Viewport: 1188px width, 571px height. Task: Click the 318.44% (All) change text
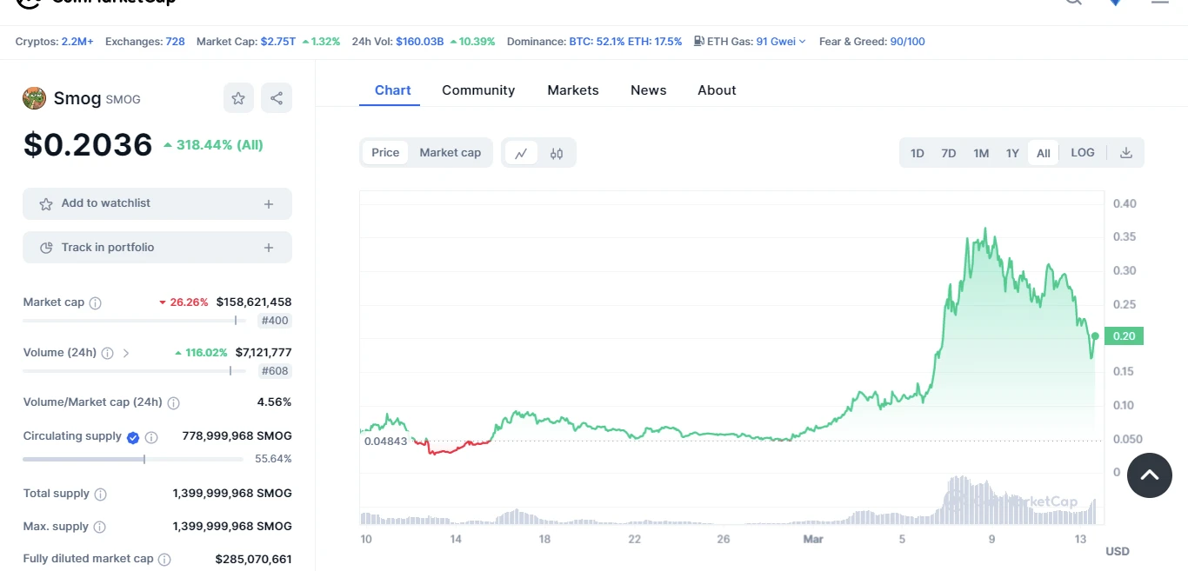[213, 145]
